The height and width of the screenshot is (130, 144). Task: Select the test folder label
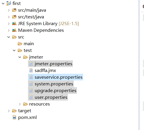click(28, 50)
